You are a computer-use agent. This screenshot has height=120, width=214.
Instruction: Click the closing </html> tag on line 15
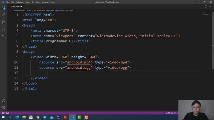pos(29,89)
